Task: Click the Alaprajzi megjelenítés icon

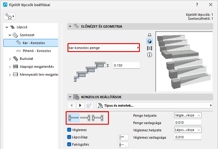Action: (x=16, y=66)
